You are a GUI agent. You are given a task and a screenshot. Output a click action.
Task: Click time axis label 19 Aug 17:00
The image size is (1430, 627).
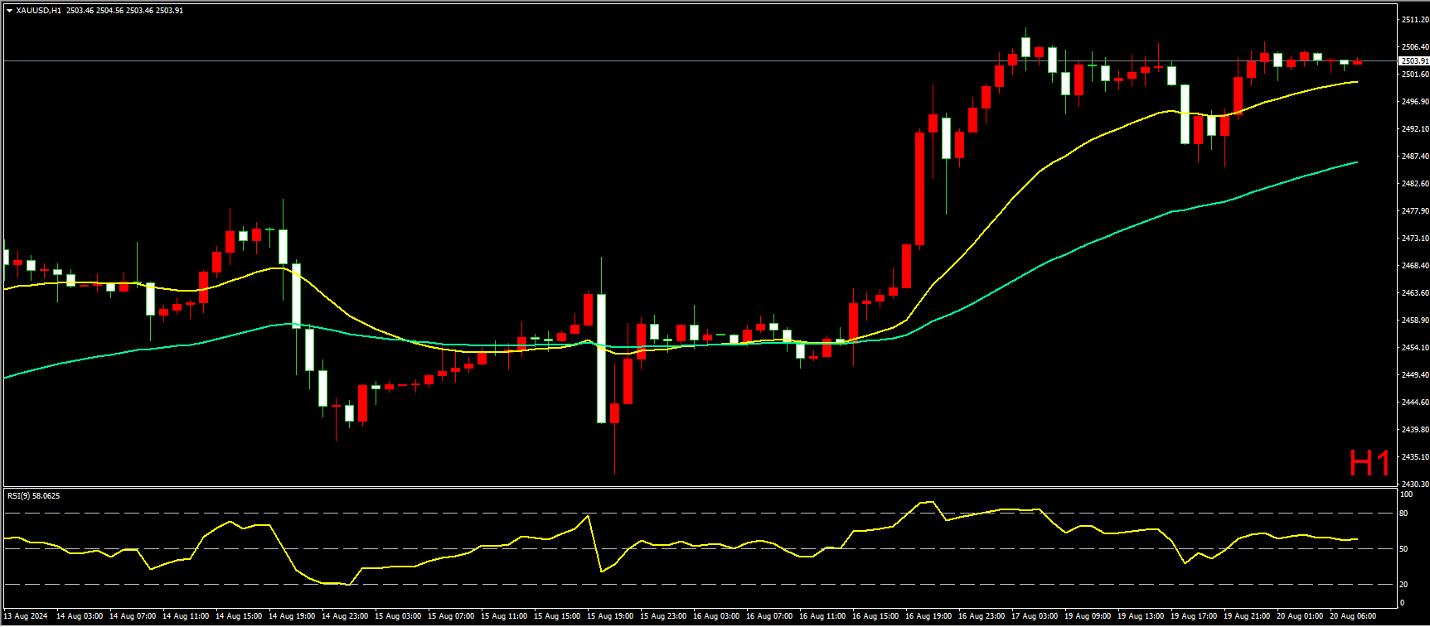pos(1194,616)
